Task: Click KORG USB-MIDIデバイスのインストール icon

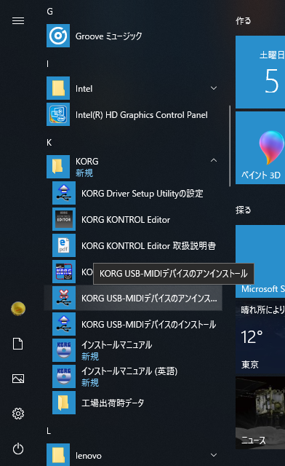Action: (x=64, y=324)
